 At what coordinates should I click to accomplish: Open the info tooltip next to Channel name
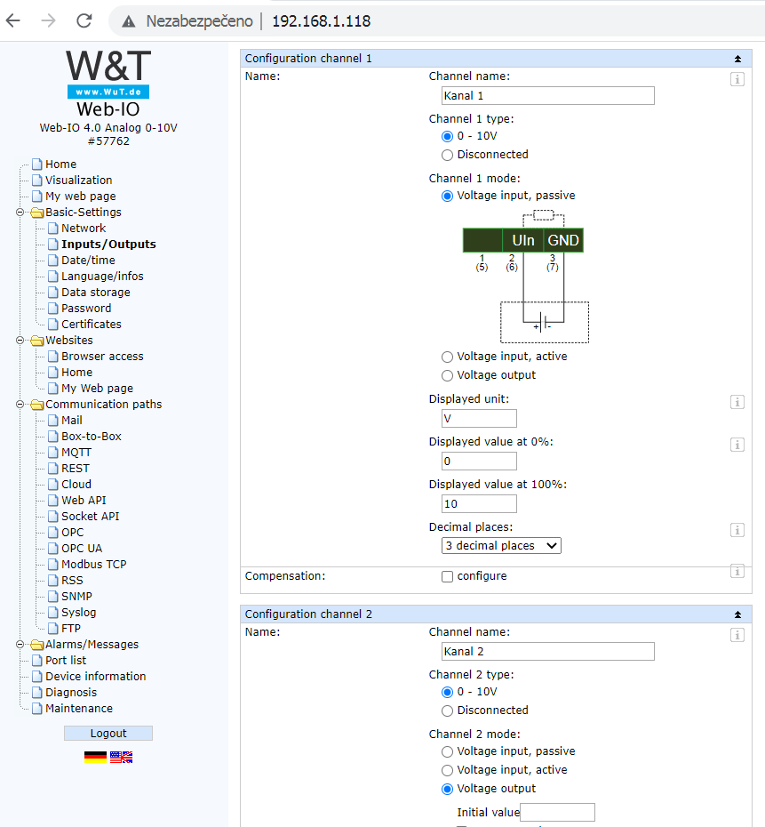737,78
